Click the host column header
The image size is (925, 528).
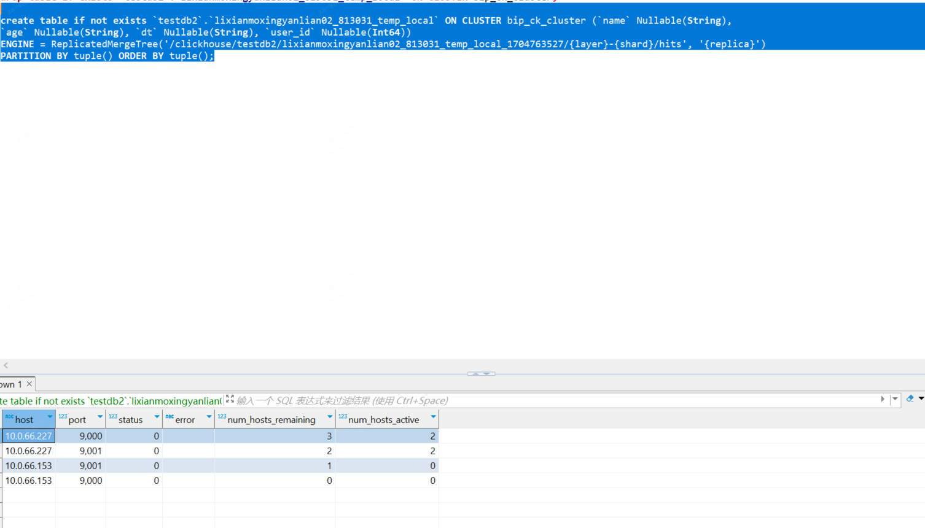tap(28, 419)
